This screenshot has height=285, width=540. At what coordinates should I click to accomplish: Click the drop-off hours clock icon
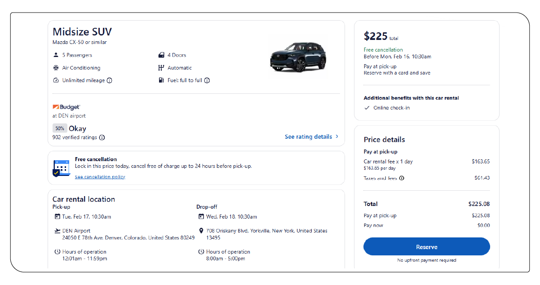point(201,252)
